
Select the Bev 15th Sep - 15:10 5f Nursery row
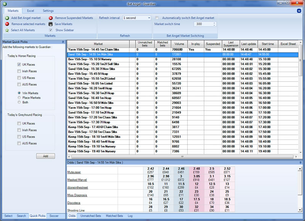(183, 59)
